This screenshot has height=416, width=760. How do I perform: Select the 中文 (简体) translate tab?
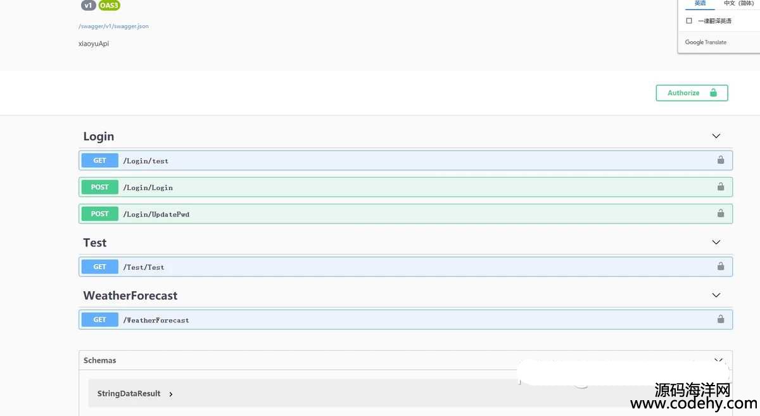pos(738,4)
